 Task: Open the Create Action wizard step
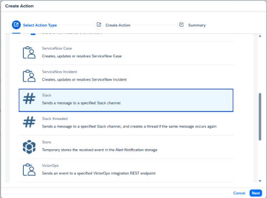(x=118, y=25)
